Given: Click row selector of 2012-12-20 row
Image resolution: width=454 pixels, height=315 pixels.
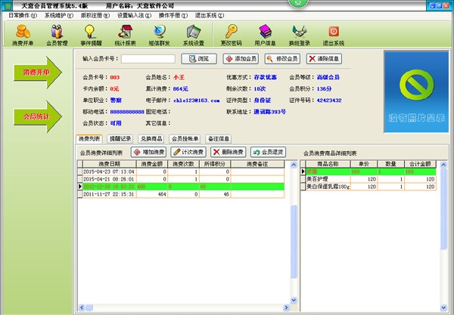Looking at the screenshot, I should click(80, 187).
